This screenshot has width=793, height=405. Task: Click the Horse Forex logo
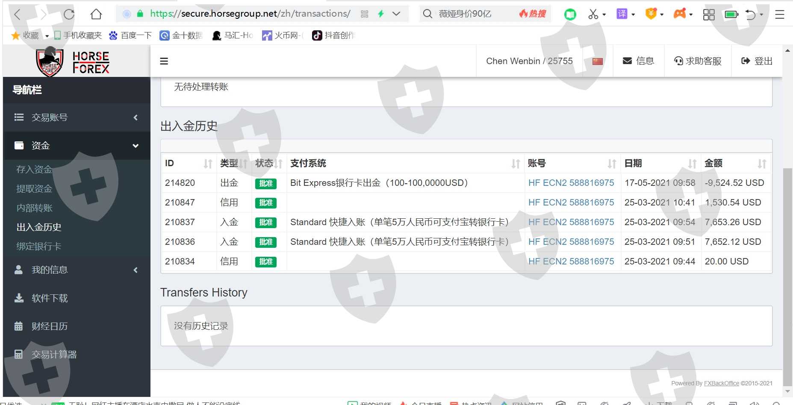coord(73,62)
